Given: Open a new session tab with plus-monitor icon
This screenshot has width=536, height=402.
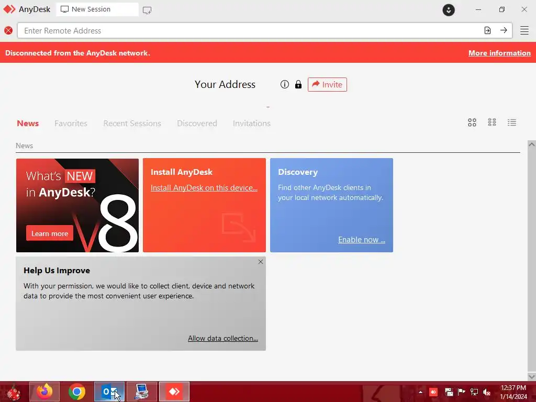Looking at the screenshot, I should point(147,10).
